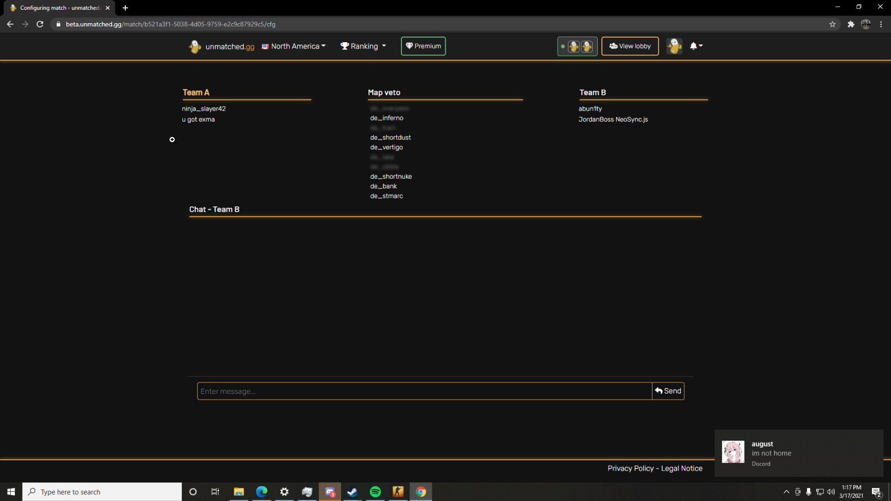The height and width of the screenshot is (501, 891).
Task: Open a new browser tab
Action: coord(125,8)
